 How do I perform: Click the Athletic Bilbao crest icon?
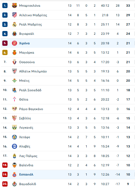point(14,71)
